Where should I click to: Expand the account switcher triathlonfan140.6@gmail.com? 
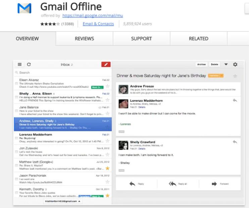[63, 201]
